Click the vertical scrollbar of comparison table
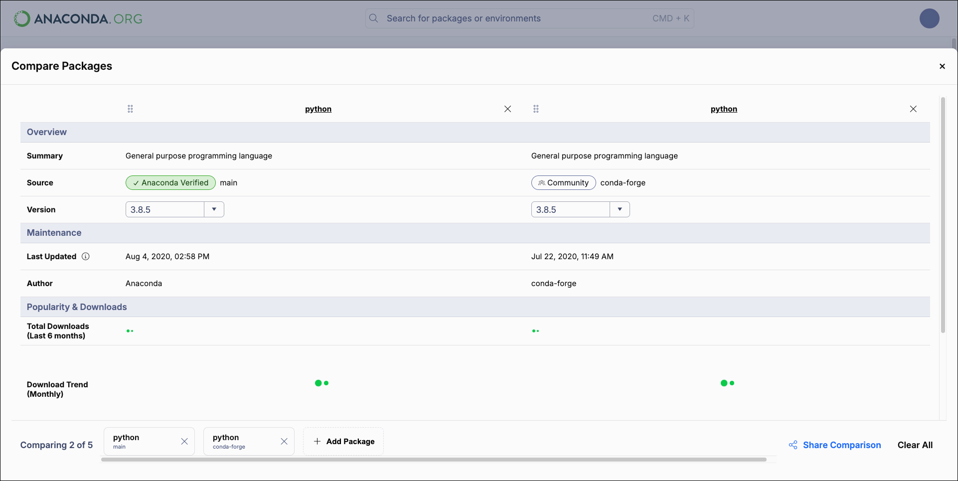The height and width of the screenshot is (481, 958). (x=943, y=215)
